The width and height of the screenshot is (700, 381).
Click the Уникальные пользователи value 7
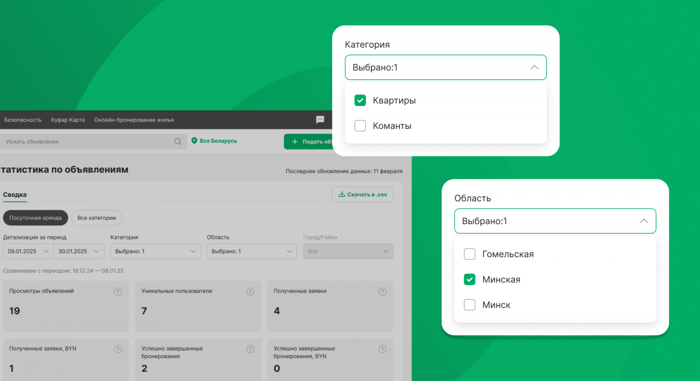coord(144,311)
